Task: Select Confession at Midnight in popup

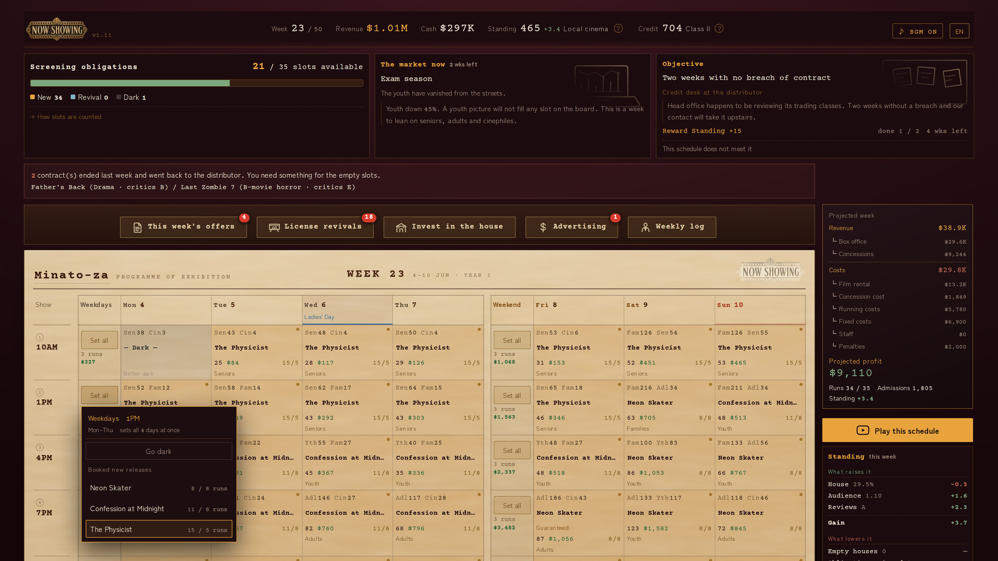Action: tap(159, 509)
